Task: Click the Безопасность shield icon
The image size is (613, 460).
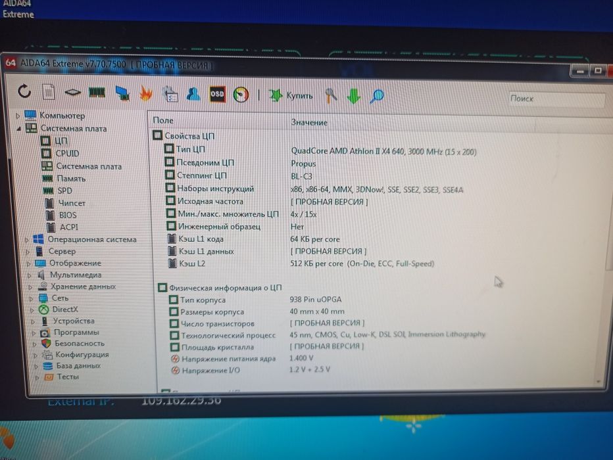Action: click(x=46, y=343)
